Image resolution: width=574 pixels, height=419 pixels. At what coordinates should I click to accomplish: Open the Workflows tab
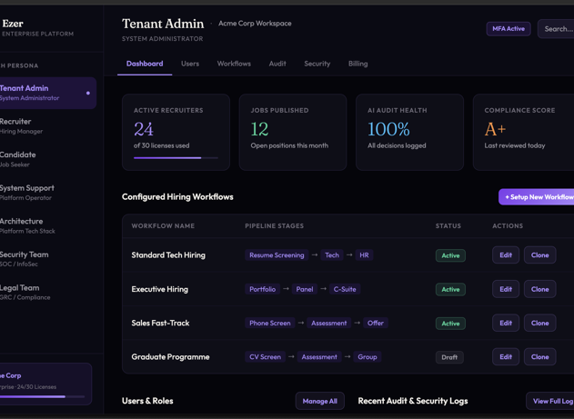234,64
